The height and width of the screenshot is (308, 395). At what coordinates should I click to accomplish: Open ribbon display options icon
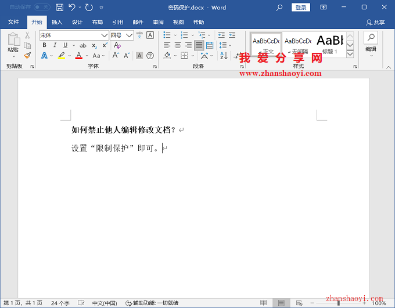[x=324, y=7]
